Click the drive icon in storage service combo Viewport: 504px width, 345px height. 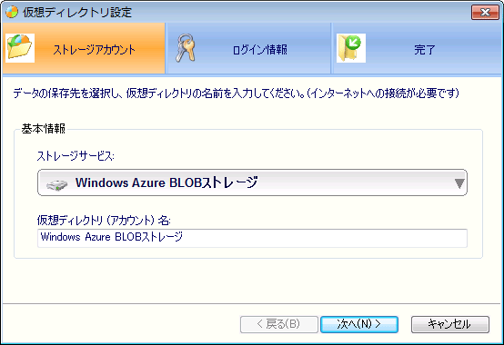coord(57,184)
